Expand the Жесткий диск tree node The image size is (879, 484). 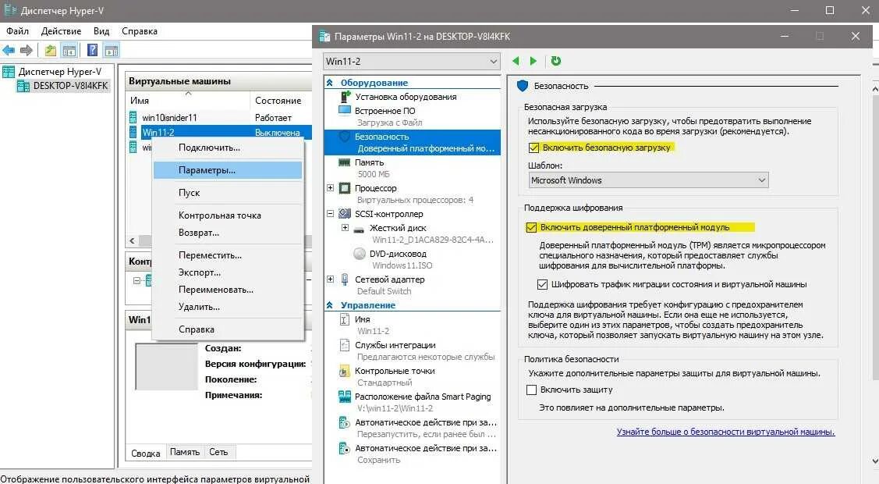point(345,228)
